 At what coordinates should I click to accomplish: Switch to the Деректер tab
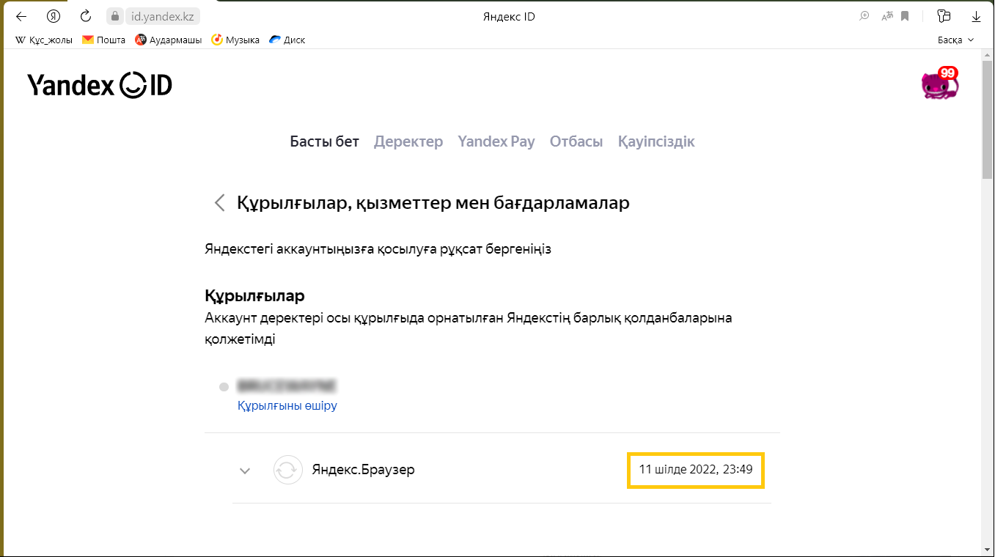(408, 141)
